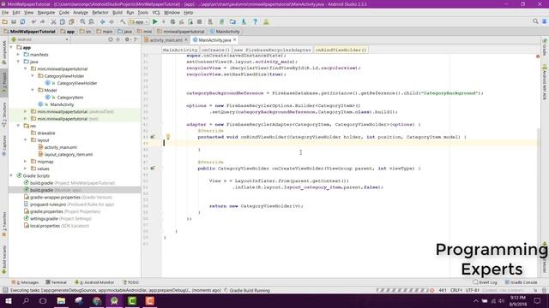This screenshot has height=308, width=549.
Task: Open the Structure side panel tab
Action: pyautogui.click(x=4, y=114)
